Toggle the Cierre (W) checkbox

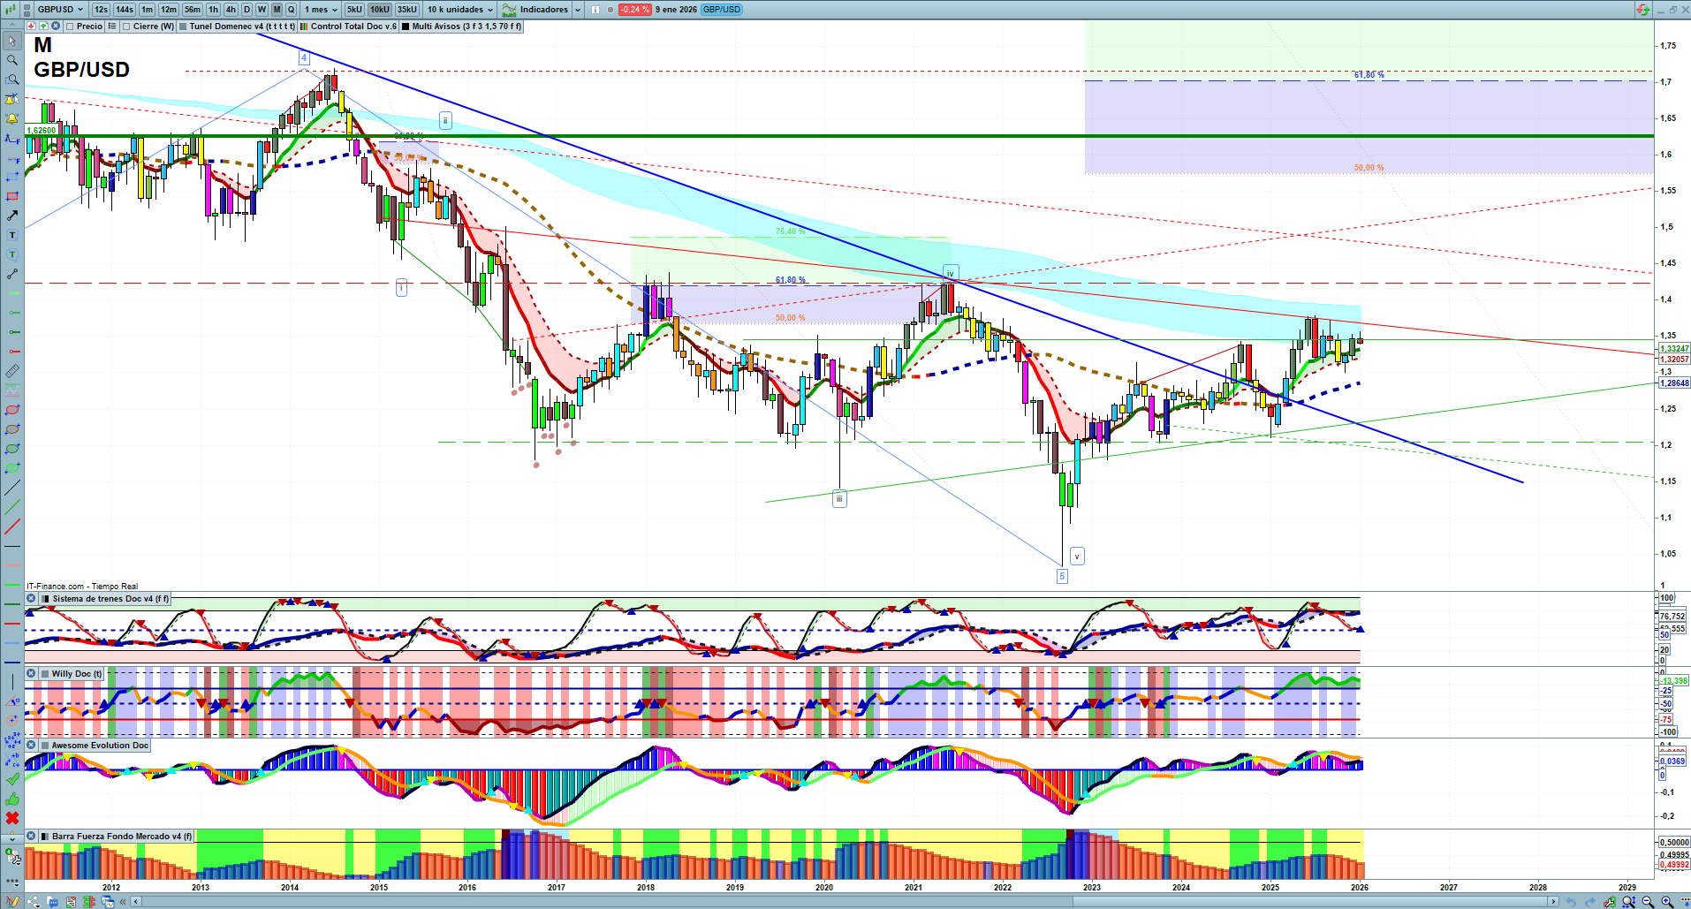126,27
